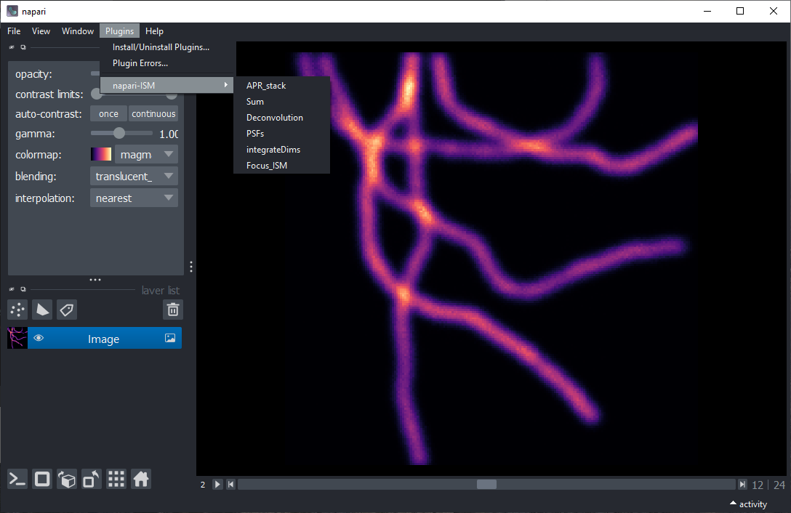Click the horizontal splitter handle dots
Screen dimensions: 791x513
click(x=95, y=280)
